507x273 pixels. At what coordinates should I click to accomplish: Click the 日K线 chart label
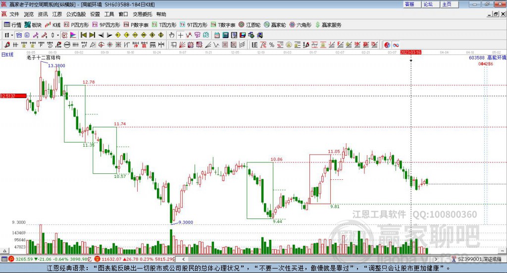[x=7, y=55]
